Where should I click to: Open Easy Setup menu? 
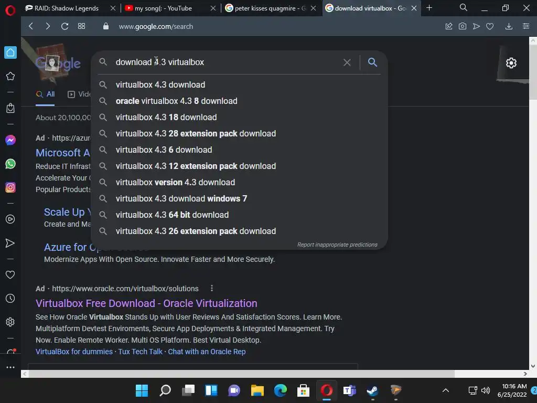[526, 26]
